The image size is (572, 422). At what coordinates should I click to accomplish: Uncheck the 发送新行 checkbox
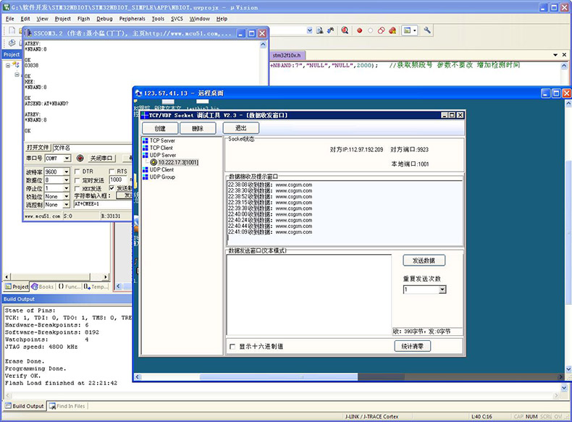tap(112, 188)
